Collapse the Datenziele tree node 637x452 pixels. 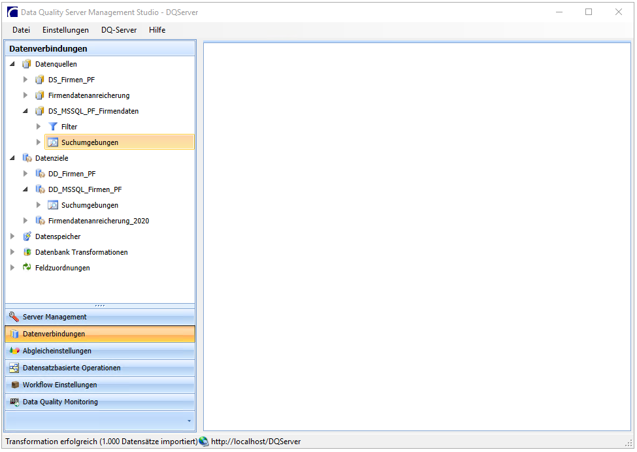pyautogui.click(x=12, y=158)
